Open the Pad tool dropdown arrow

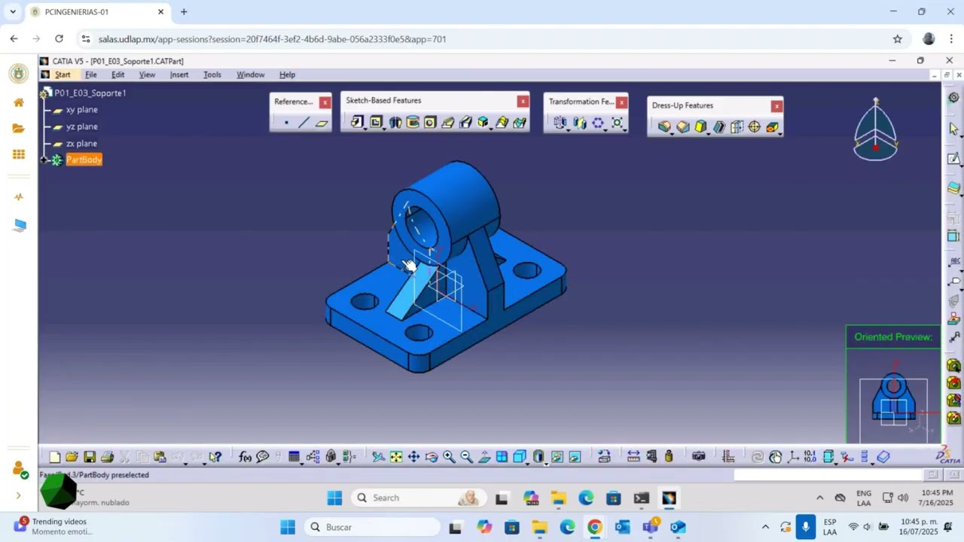click(365, 129)
